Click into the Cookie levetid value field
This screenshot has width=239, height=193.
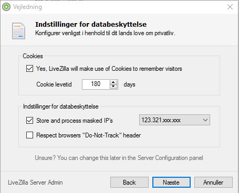click(96, 84)
